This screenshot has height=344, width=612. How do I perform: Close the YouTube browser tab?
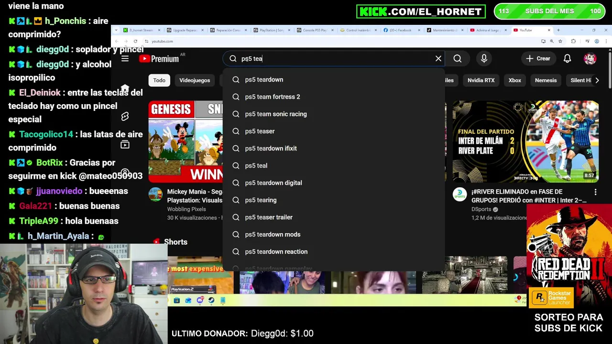(x=549, y=30)
